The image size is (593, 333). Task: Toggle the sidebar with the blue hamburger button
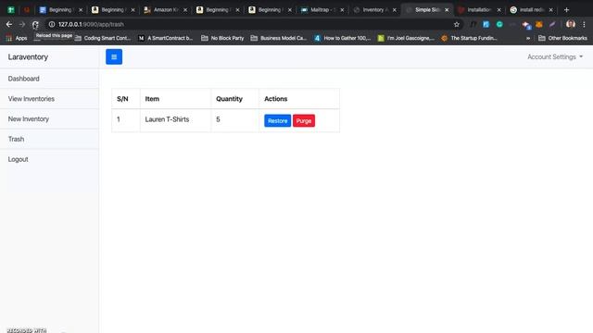pos(114,56)
